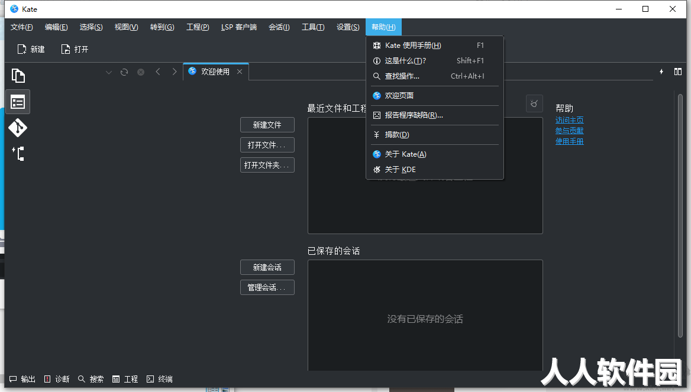The height and width of the screenshot is (392, 691).
Task: Expand the tab bar dropdown chevron
Action: pyautogui.click(x=108, y=72)
